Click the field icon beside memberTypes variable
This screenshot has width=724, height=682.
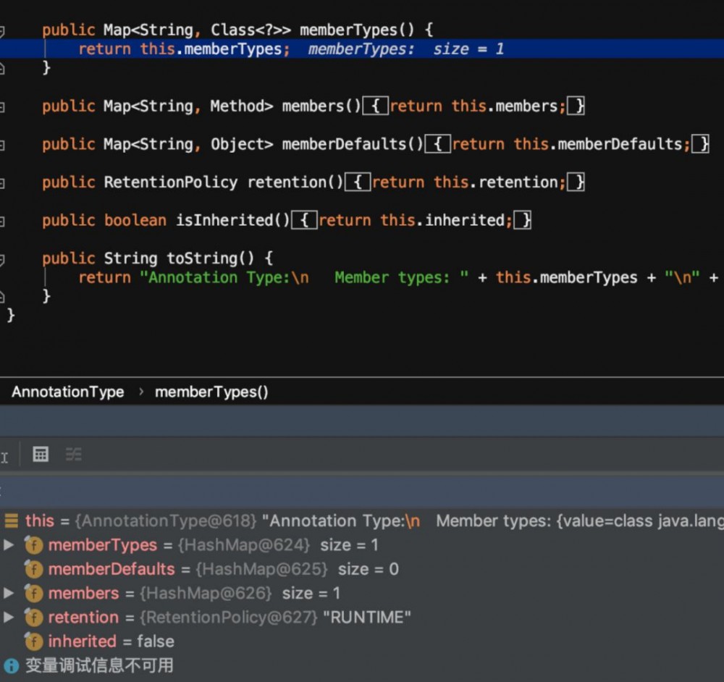[33, 545]
